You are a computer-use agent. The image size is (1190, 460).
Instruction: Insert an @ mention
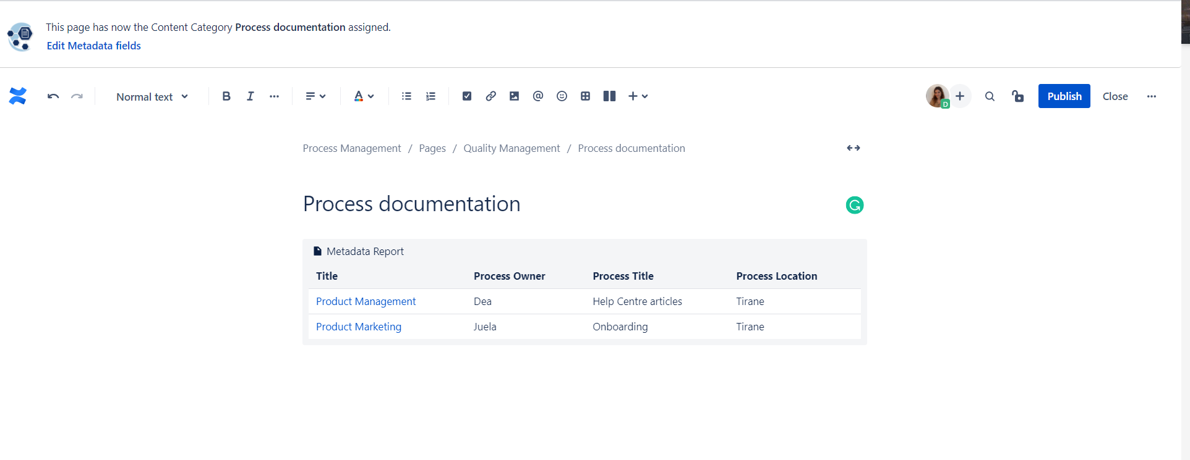[538, 96]
